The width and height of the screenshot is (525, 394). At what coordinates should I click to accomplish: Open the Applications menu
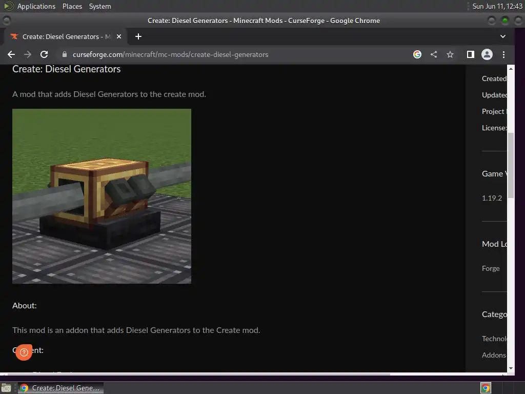point(36,6)
